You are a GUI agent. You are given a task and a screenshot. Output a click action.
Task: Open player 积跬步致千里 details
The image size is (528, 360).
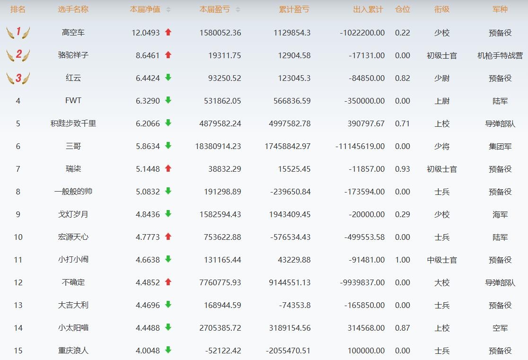[x=73, y=123]
